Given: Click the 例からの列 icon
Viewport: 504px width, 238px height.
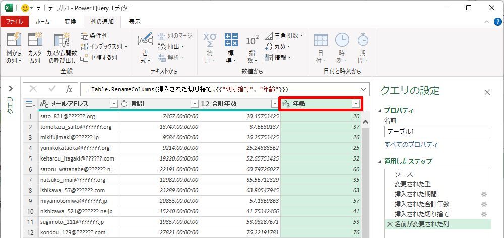Looking at the screenshot, I should pyautogui.click(x=14, y=39).
